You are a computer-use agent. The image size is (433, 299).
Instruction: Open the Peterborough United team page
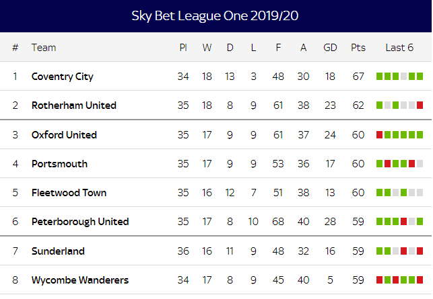tap(80, 222)
